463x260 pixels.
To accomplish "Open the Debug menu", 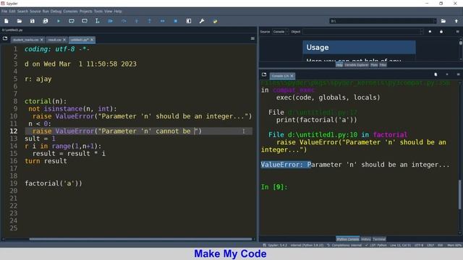I will (x=56, y=12).
